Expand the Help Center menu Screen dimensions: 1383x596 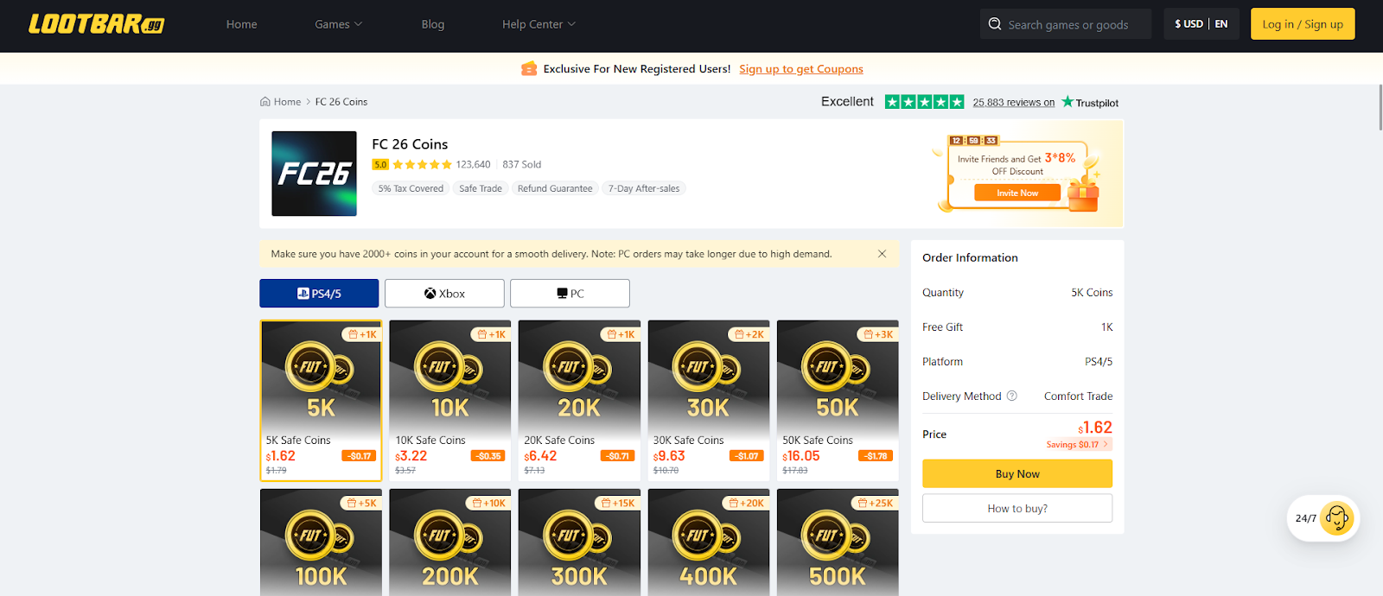click(x=539, y=24)
